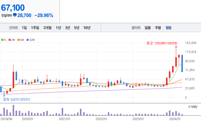
Task: Click the blue arrow marking the low
Action: pyautogui.click(x=4, y=96)
